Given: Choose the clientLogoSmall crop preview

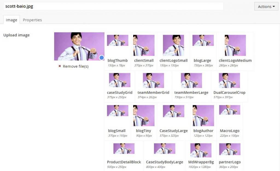Looking at the screenshot, I should click(173, 45).
